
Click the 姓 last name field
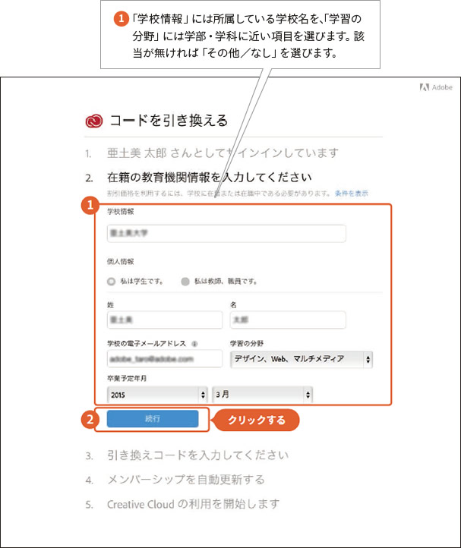tap(164, 320)
